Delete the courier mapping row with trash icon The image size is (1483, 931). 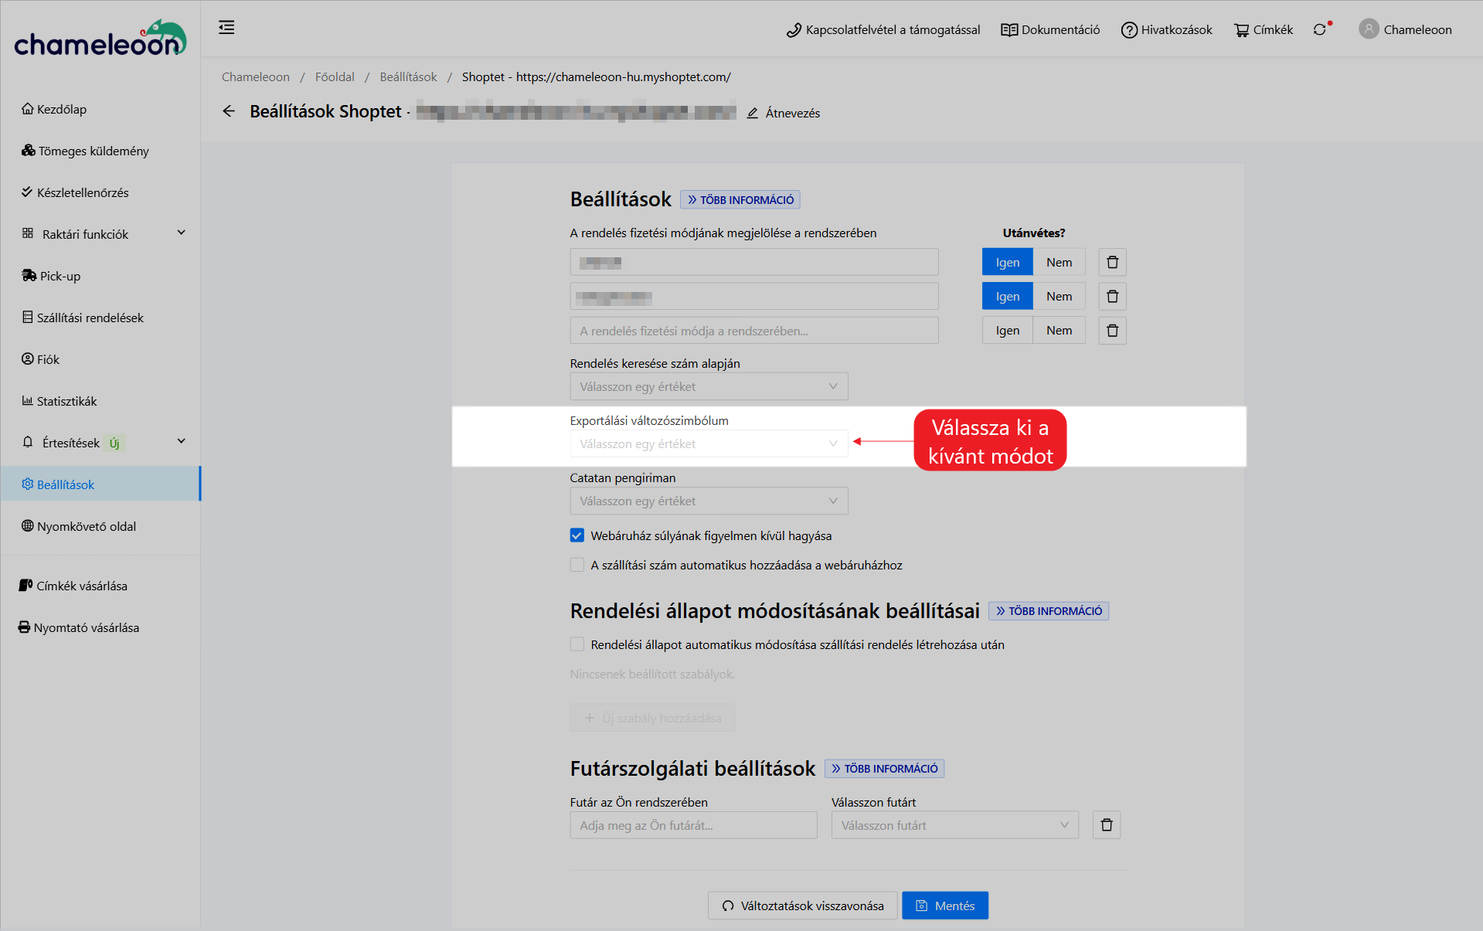[1106, 825]
